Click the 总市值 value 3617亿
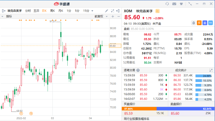 [x=147, y=53]
